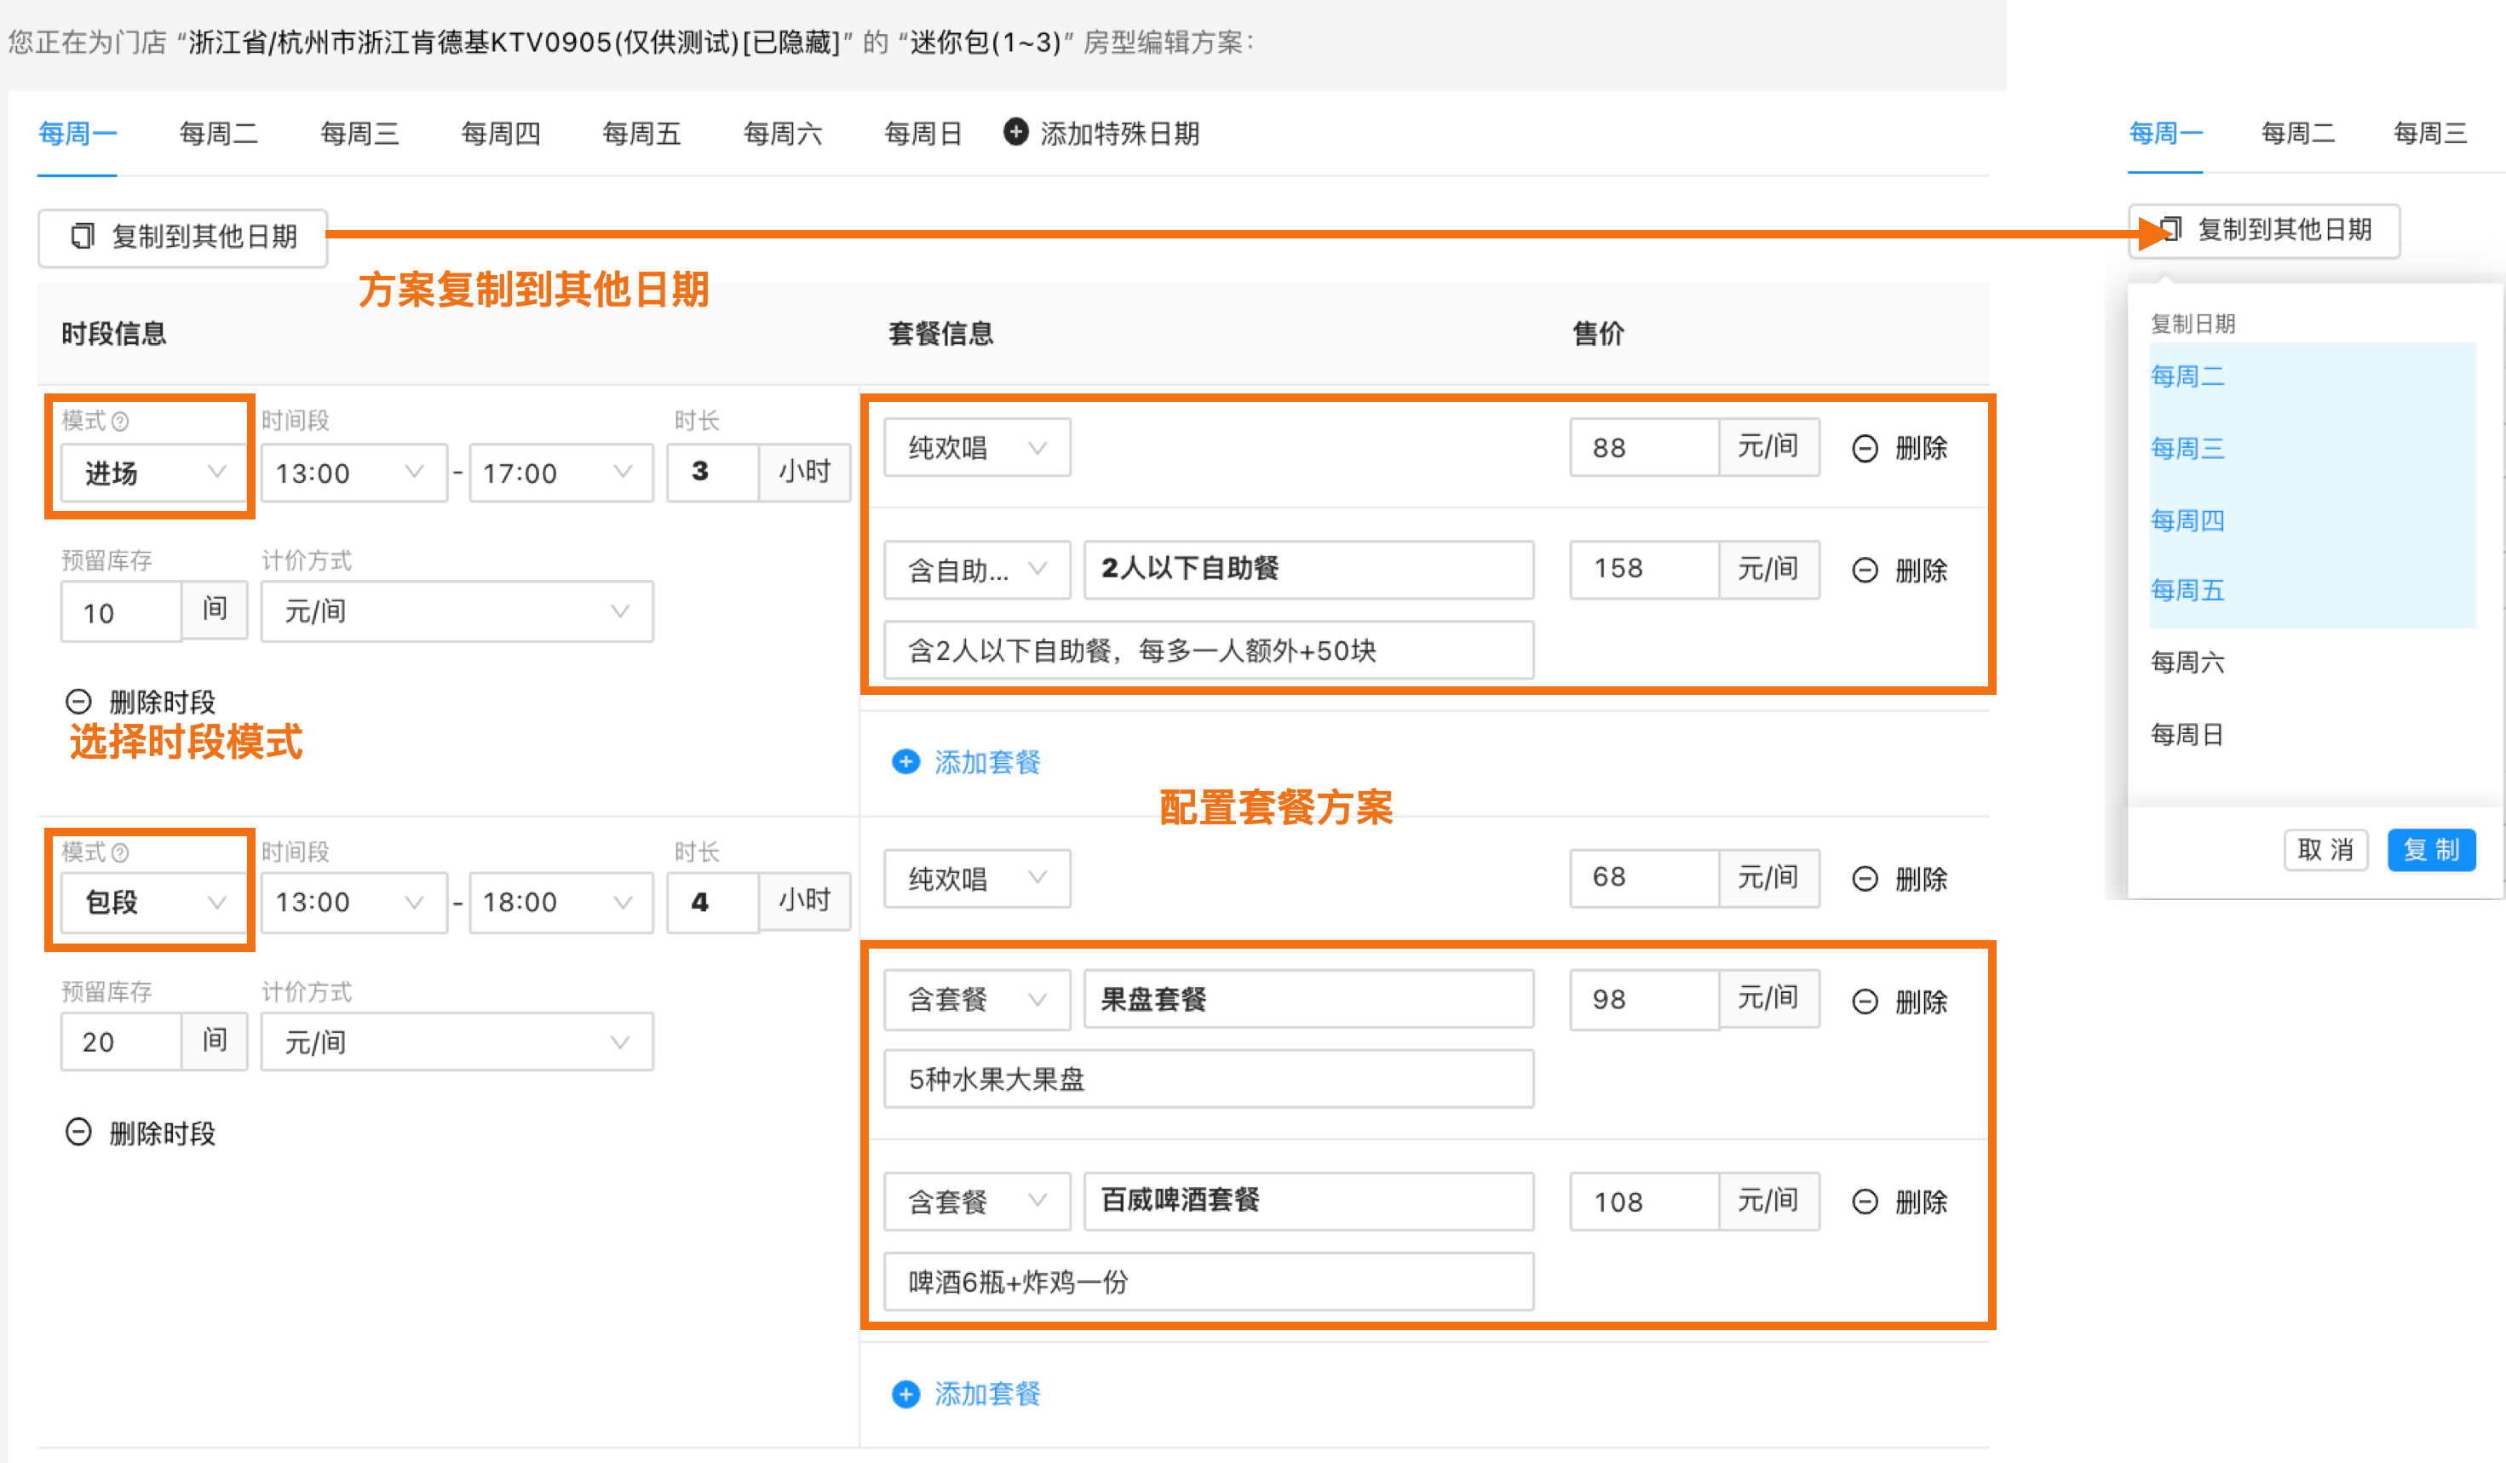This screenshot has height=1463, width=2506.
Task: Click description field 啤酒6瓶+炸鸡一份
Action: coord(1208,1282)
